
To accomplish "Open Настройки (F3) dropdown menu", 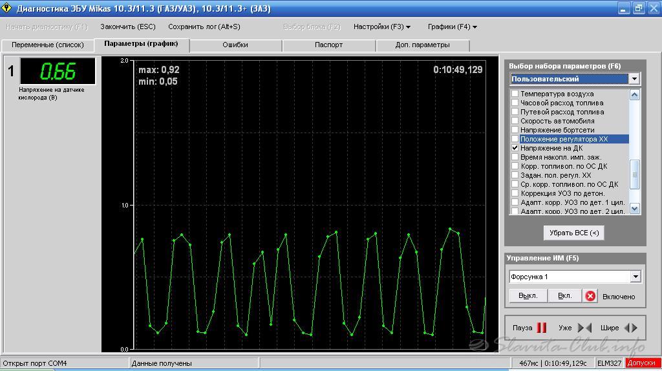I will pyautogui.click(x=381, y=26).
